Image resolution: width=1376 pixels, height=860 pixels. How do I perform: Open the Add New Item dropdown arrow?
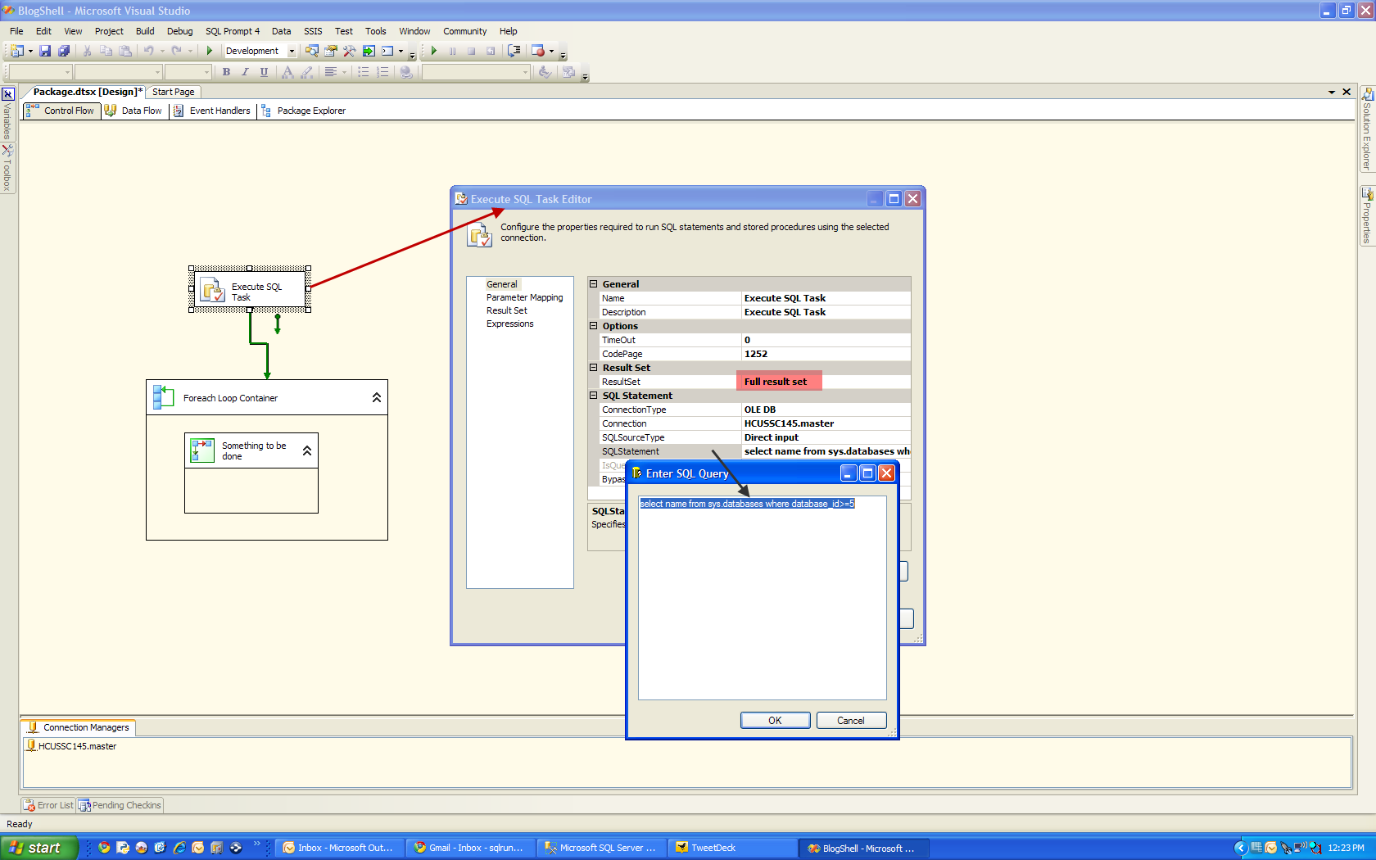pyautogui.click(x=31, y=51)
